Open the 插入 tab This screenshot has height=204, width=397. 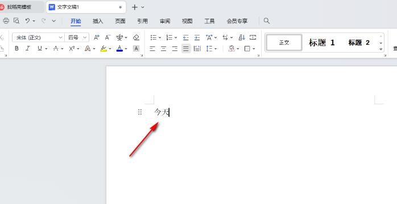click(x=98, y=21)
